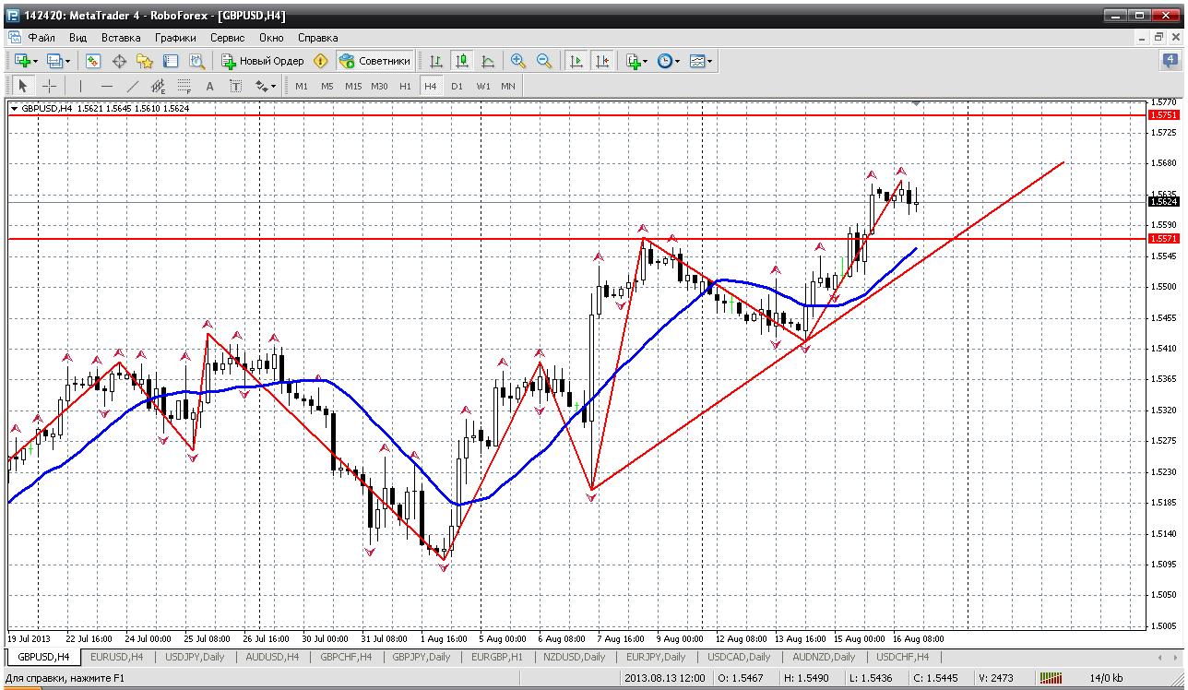Set timeframe to M30

pyautogui.click(x=379, y=86)
